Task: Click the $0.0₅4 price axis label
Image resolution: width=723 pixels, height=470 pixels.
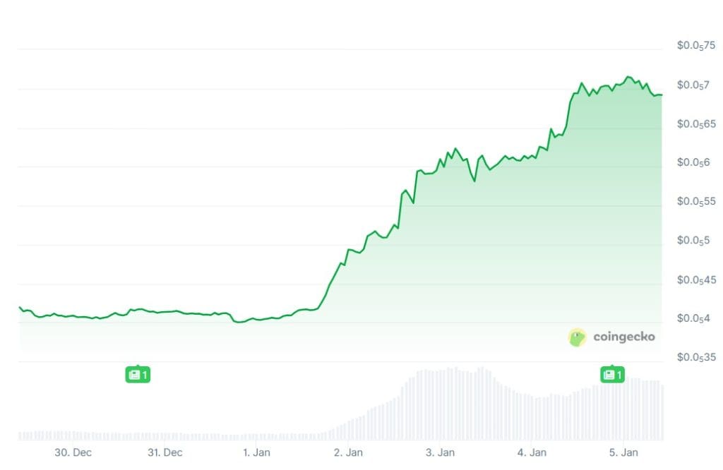Action: tap(693, 319)
